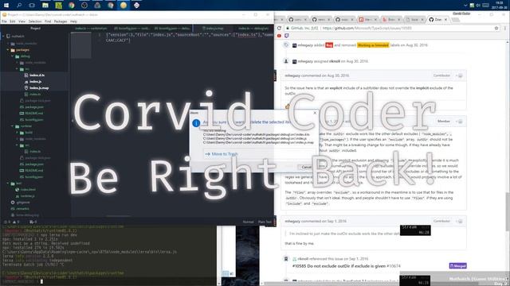Select the highlighted index.js file in tree
This screenshot has width=510, height=286.
tap(35, 82)
